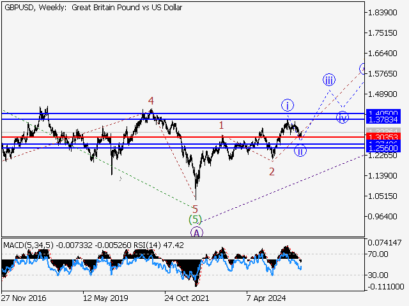The height and width of the screenshot is (306, 409).
Task: Select the 1.40500 blue price level tag
Action: (x=383, y=113)
